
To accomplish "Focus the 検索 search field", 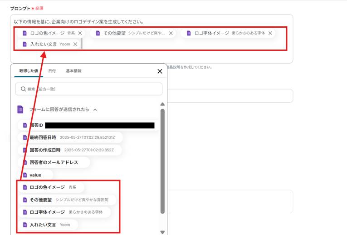I will 88,89.
